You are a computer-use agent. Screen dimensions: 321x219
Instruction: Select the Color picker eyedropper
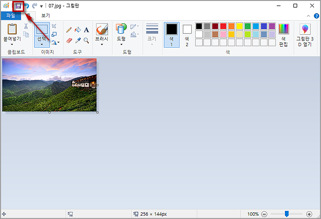tap(78, 40)
